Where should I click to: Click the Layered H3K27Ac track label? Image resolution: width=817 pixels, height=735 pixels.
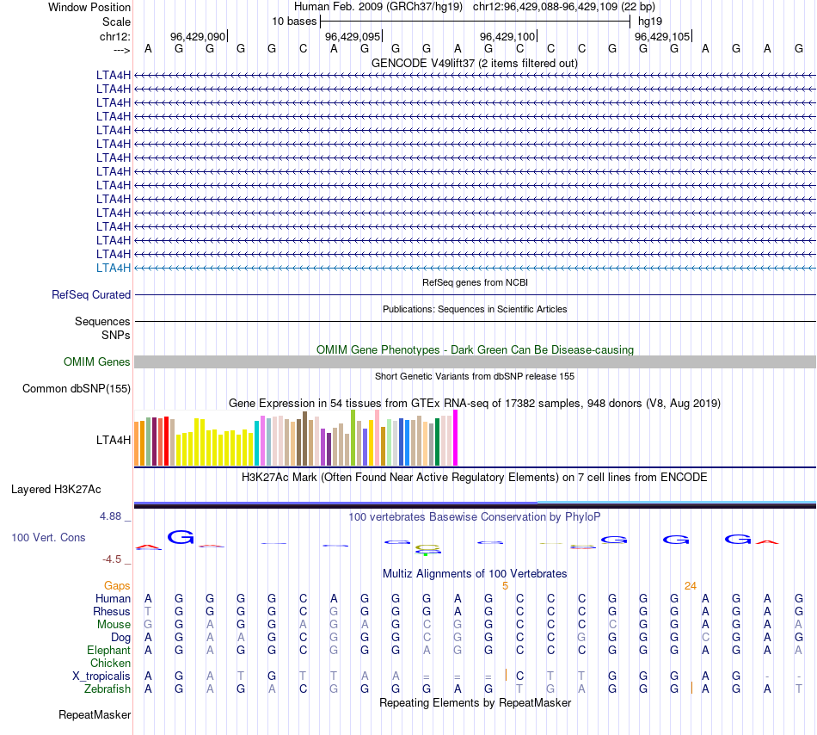click(56, 489)
